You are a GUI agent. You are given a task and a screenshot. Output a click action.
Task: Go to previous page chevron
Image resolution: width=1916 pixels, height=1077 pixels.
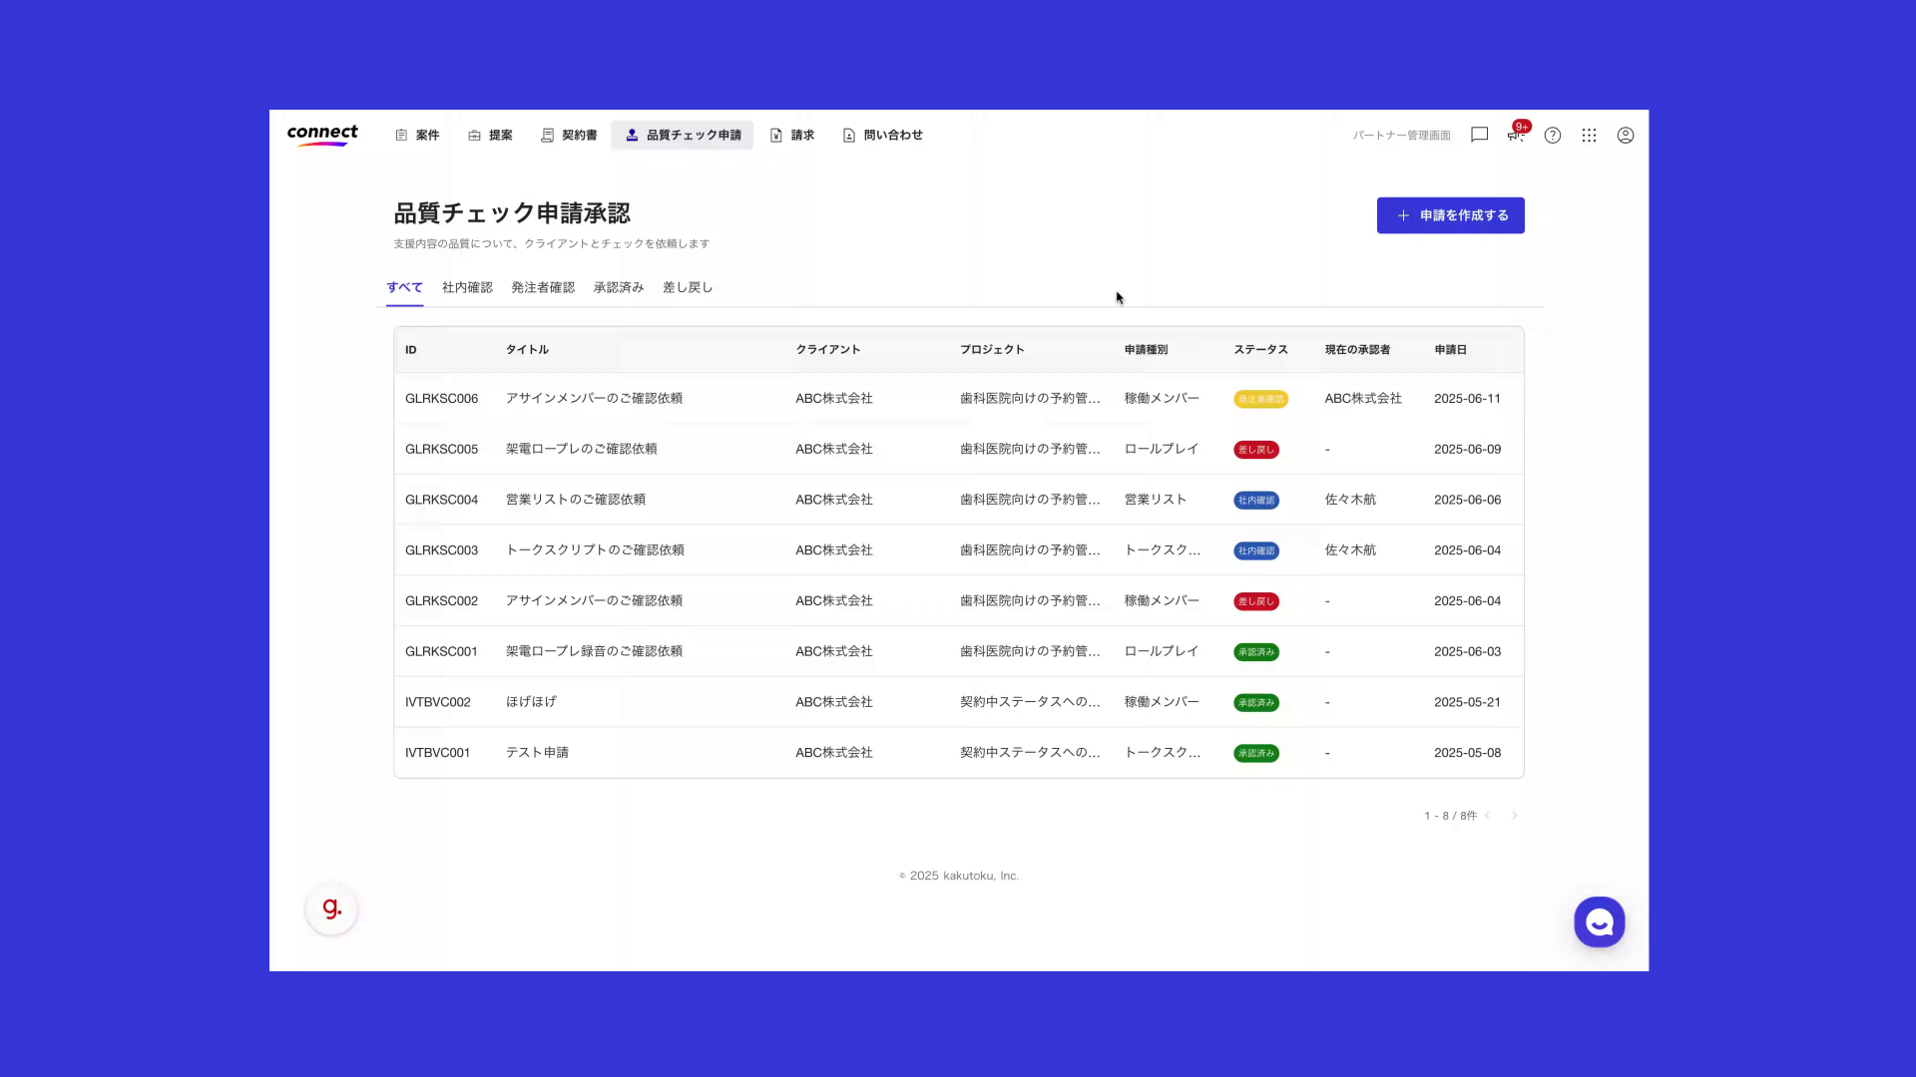pos(1488,816)
